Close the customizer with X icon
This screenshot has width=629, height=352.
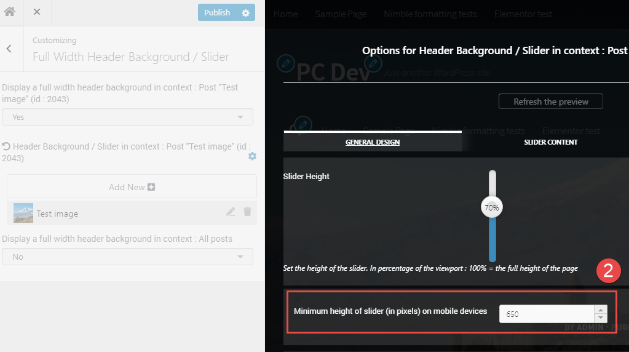coord(37,12)
